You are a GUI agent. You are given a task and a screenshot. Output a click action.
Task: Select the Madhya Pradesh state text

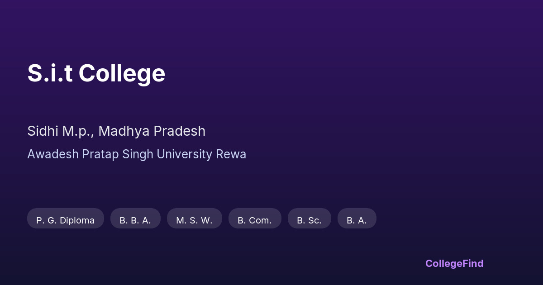[152, 131]
